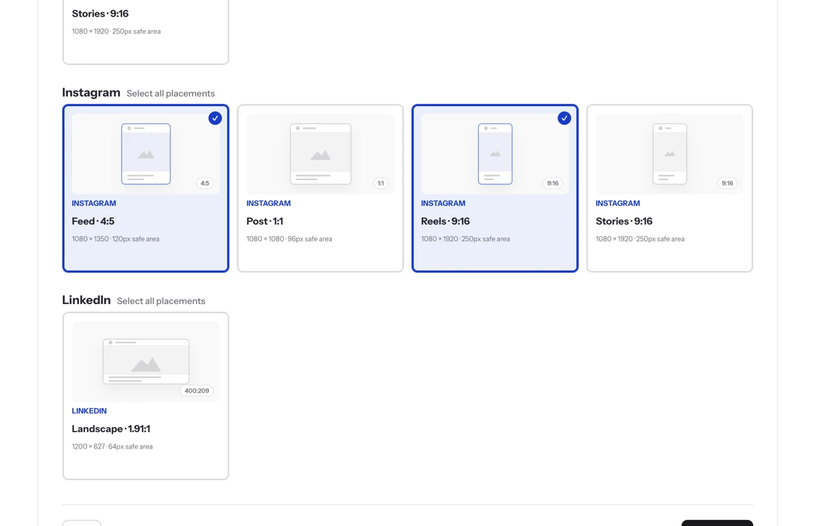Click the Instagram Feed 4:5 preview thumbnail
This screenshot has height=526, width=823.
(x=146, y=154)
